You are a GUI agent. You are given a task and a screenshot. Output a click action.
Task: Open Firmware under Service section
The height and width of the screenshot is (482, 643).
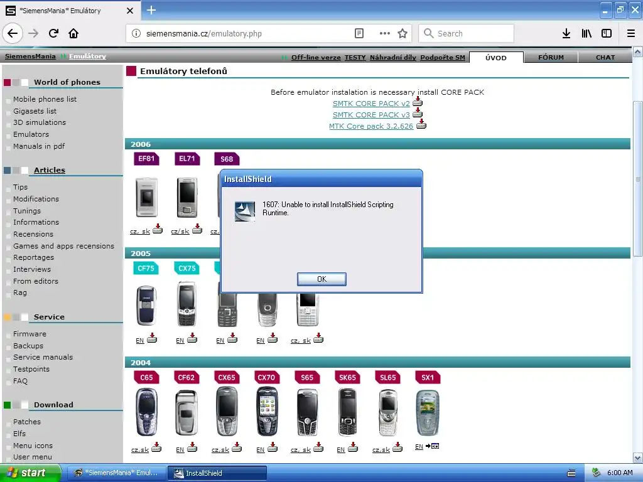[x=30, y=334]
